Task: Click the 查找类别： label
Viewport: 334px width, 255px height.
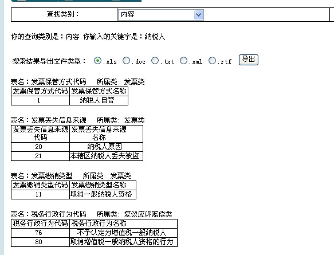Action: (63, 14)
